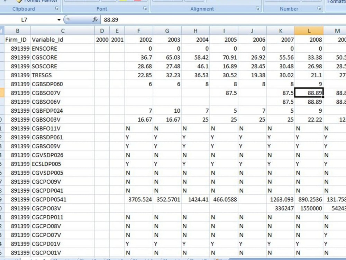Click the cell containing 33.38
The width and height of the screenshot is (346, 260).
click(x=309, y=57)
